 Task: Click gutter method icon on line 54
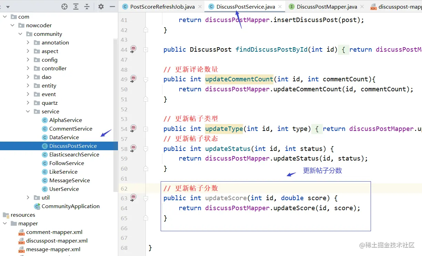pyautogui.click(x=133, y=128)
